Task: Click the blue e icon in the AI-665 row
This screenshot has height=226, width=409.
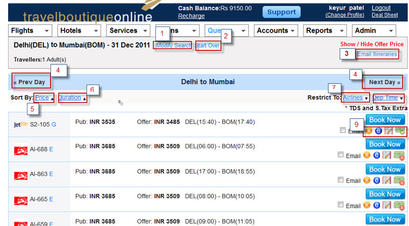Action: (x=378, y=205)
